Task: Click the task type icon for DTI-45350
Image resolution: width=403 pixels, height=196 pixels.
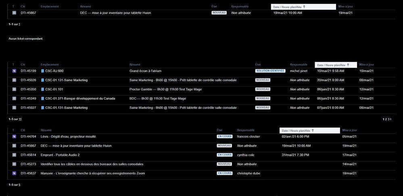Action: click(14, 89)
